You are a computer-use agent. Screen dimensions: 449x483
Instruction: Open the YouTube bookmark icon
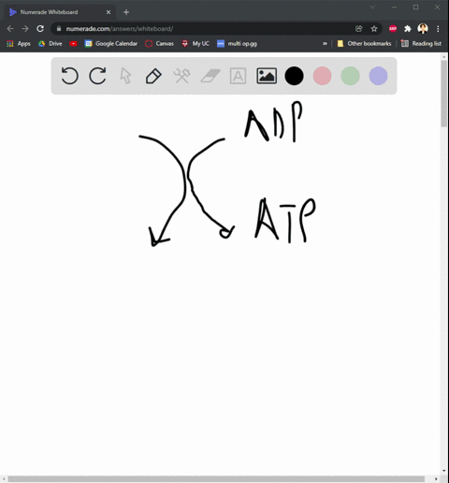point(73,44)
